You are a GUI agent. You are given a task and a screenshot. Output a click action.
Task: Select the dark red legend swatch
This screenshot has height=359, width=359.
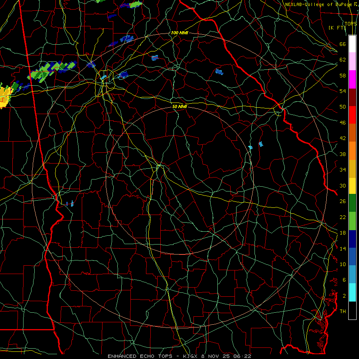pyautogui.click(x=352, y=97)
